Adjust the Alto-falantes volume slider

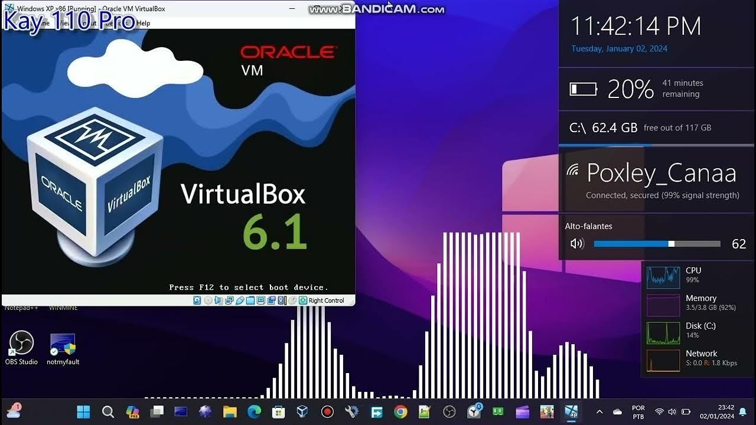point(657,244)
